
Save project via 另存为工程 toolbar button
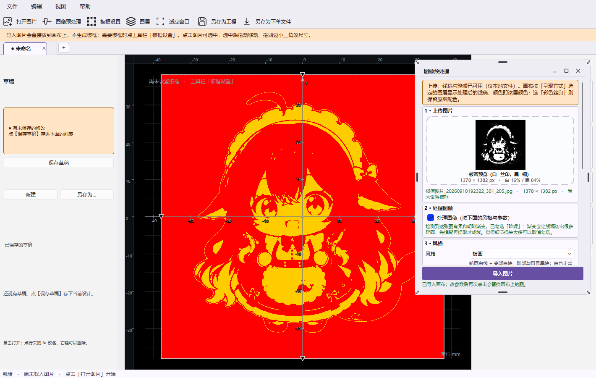coord(217,21)
